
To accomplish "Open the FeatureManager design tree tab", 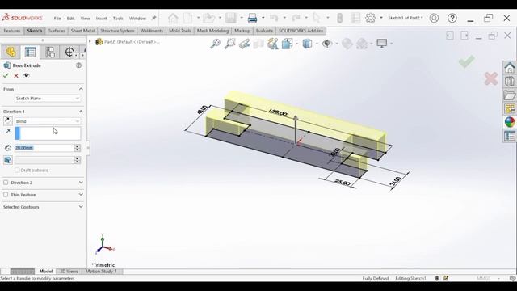I will (x=11, y=52).
